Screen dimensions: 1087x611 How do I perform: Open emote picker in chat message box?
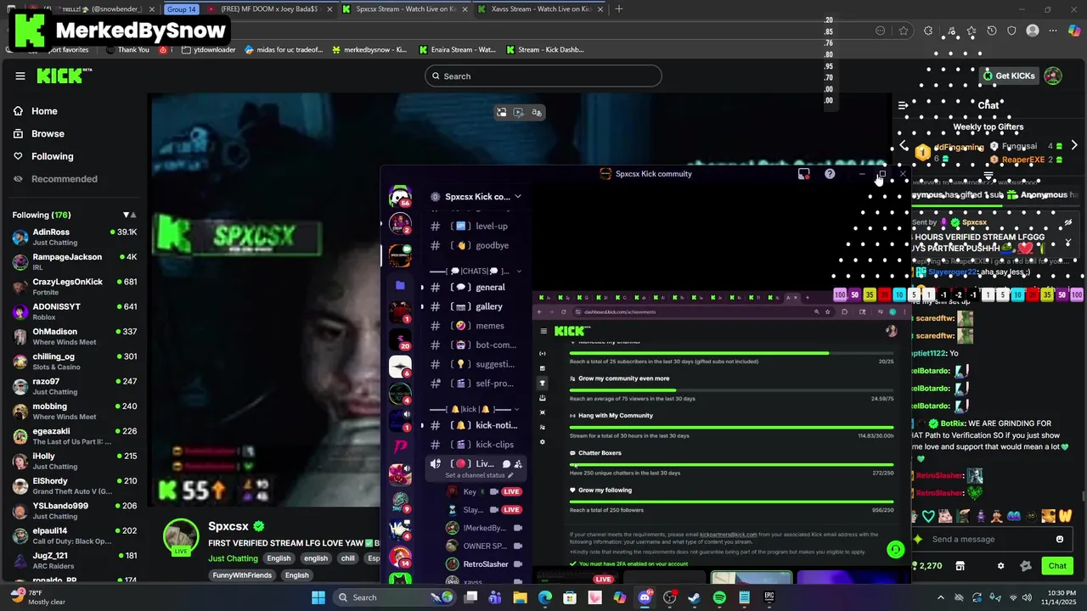tap(1059, 539)
